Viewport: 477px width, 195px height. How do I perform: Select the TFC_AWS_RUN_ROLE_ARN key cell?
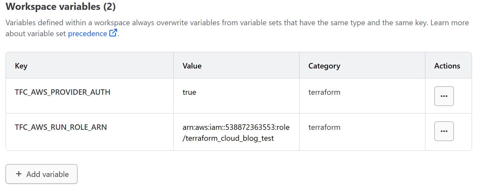(x=61, y=127)
